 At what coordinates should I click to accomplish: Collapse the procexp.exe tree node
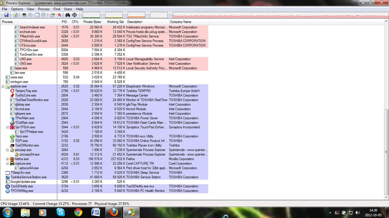[8, 150]
